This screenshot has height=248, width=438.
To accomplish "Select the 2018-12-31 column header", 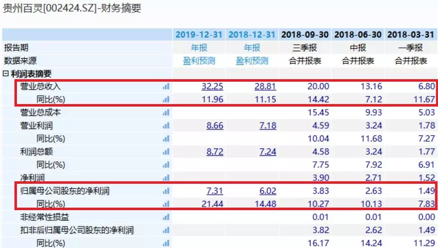I will tap(252, 35).
